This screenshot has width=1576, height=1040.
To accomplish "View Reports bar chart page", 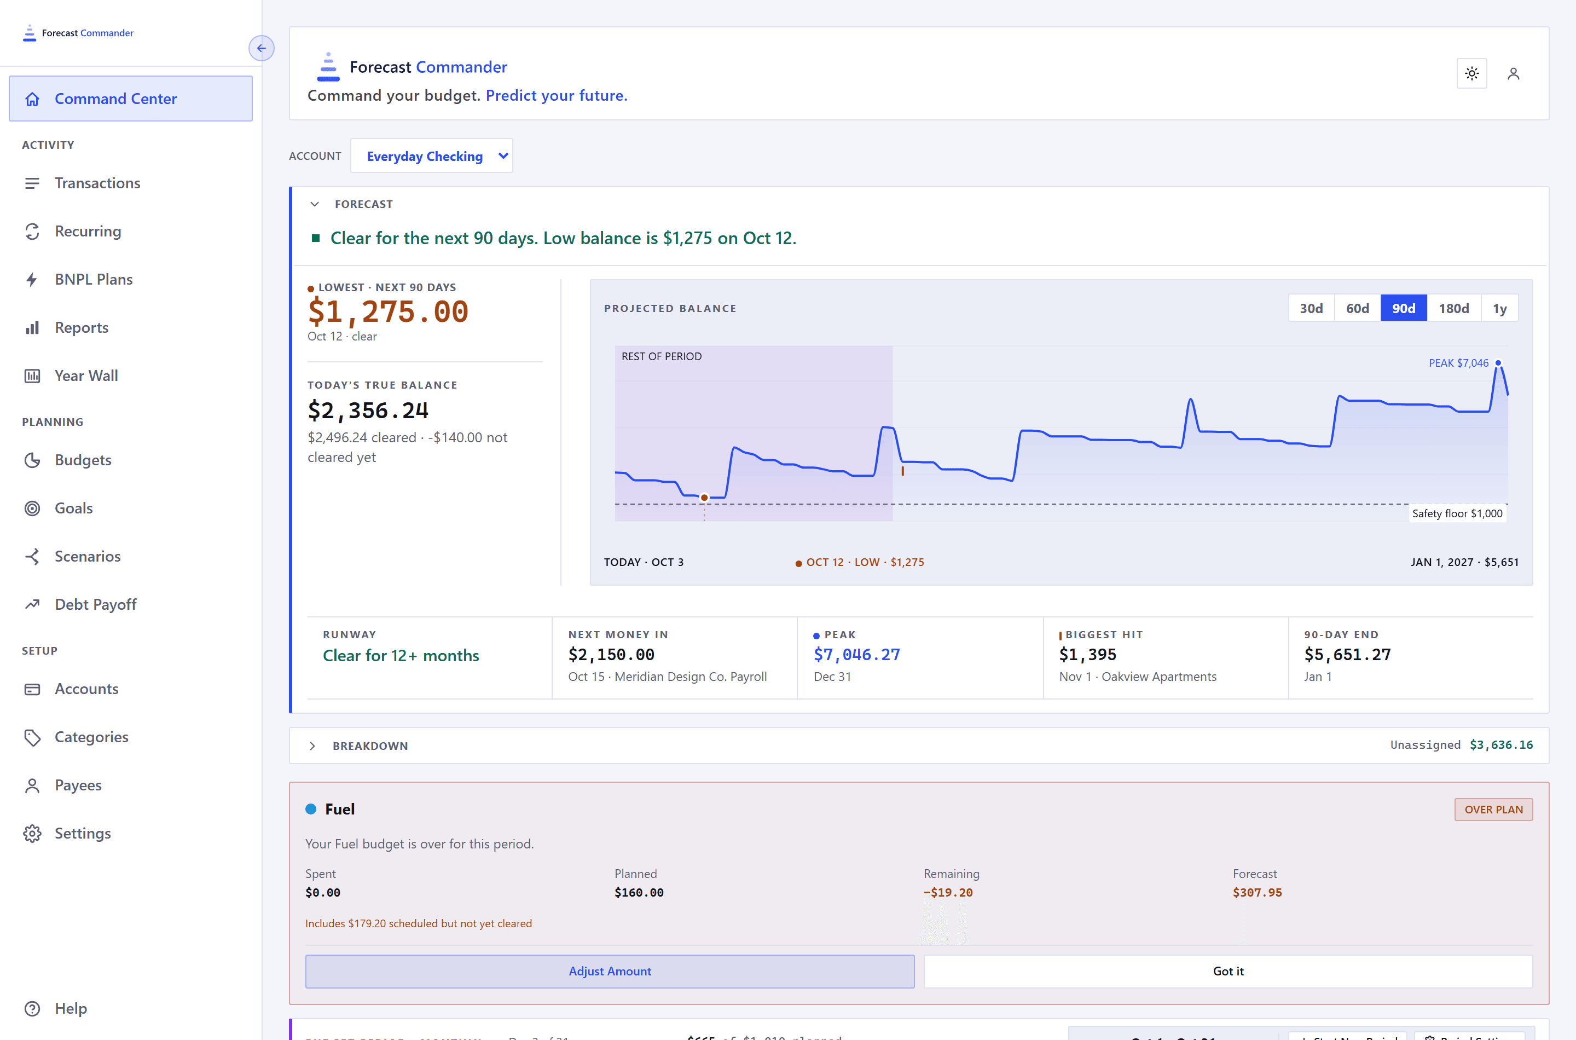I will tap(131, 328).
